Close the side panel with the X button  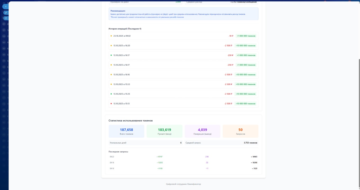tap(6, 6)
